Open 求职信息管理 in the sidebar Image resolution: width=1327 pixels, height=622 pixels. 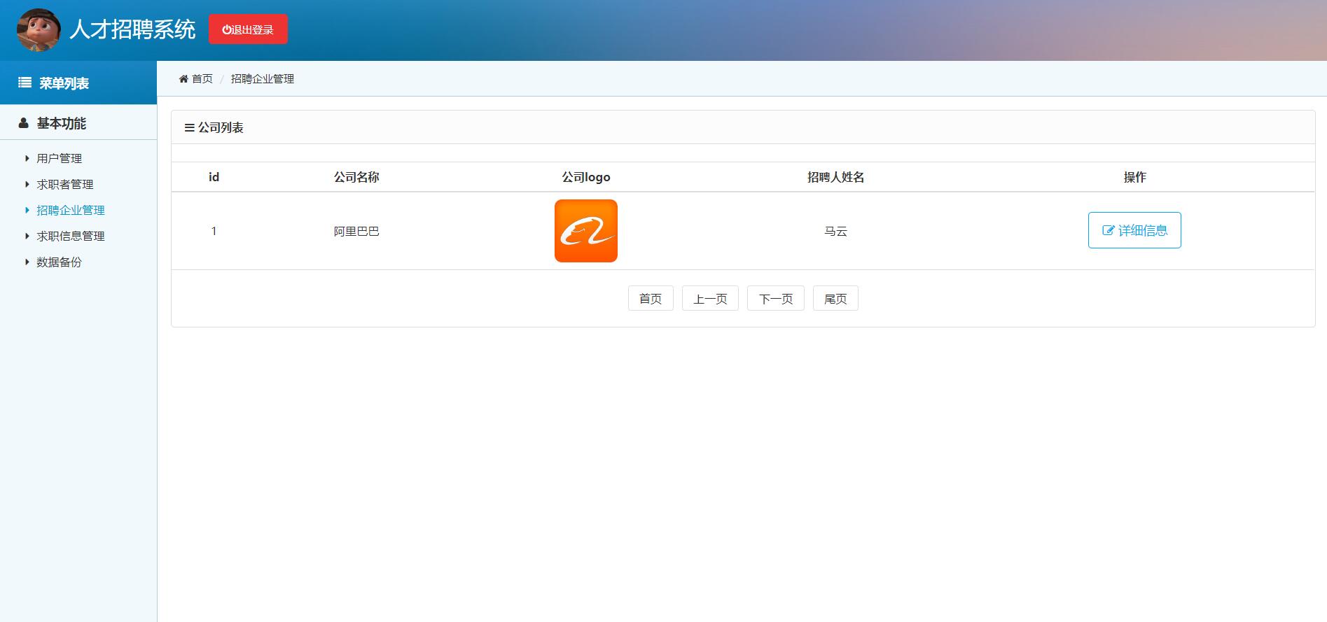tap(71, 236)
